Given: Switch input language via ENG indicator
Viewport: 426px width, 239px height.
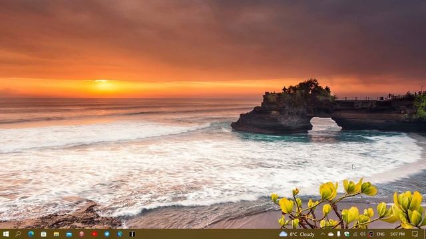Looking at the screenshot, I should (x=381, y=234).
